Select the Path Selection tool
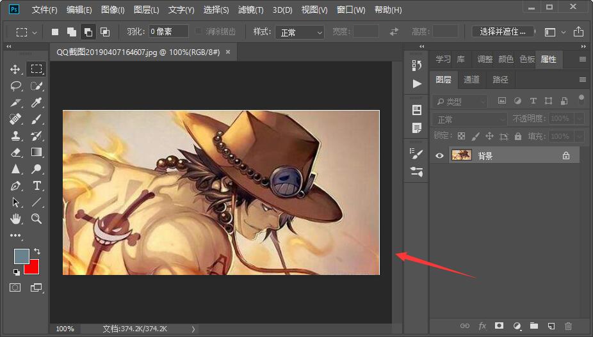This screenshot has width=593, height=337. (x=15, y=202)
